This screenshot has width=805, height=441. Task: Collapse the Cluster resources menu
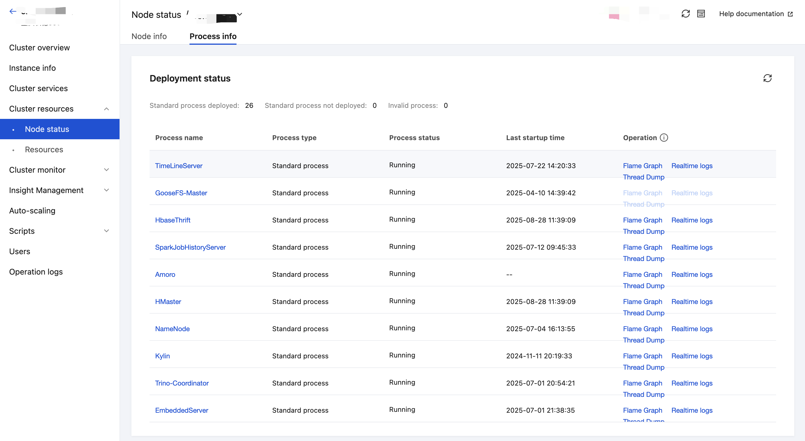tap(106, 109)
